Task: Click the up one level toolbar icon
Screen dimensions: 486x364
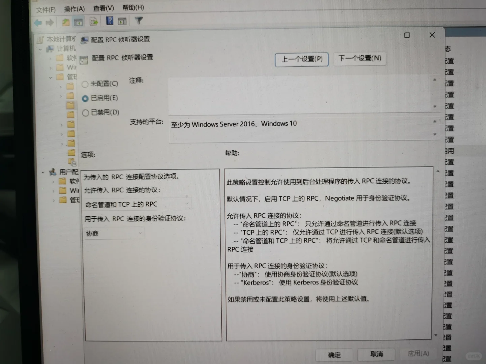Action: tap(65, 21)
